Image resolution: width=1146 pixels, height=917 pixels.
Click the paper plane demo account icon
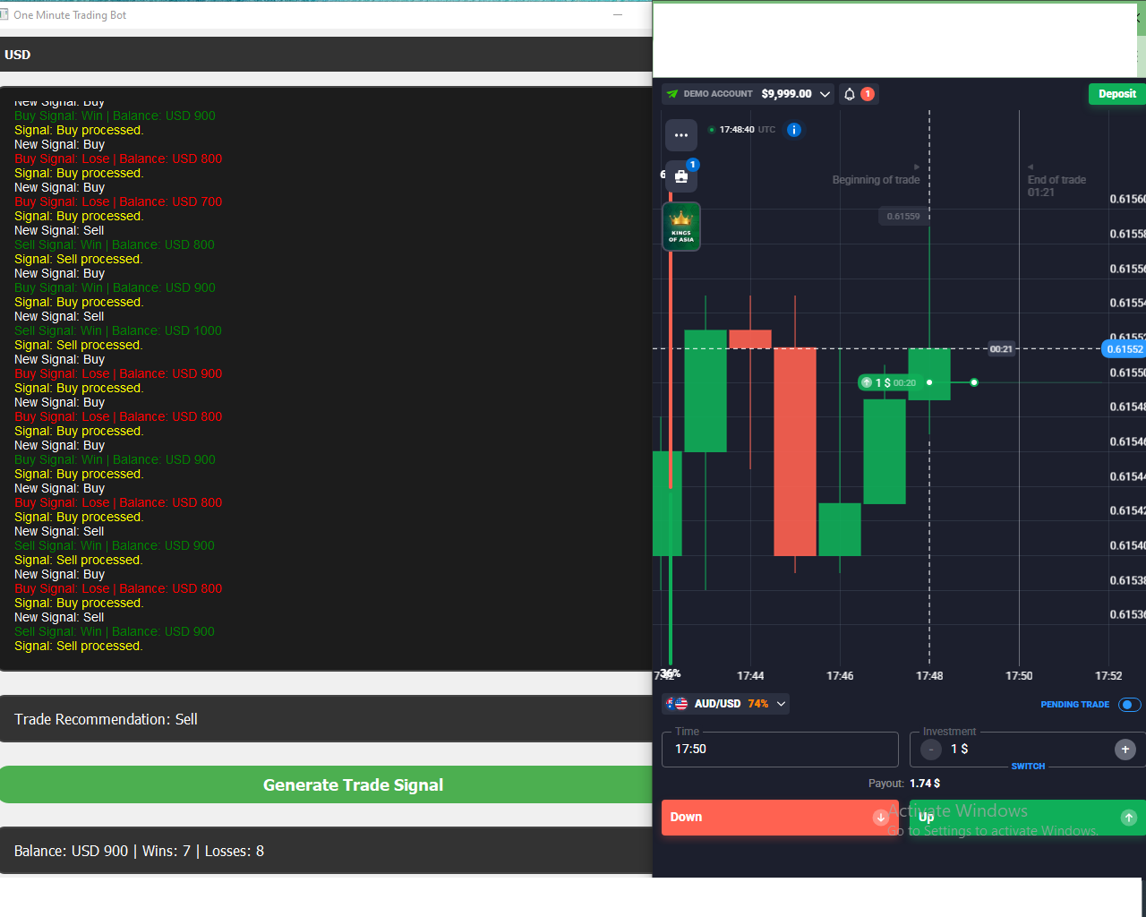click(x=671, y=93)
